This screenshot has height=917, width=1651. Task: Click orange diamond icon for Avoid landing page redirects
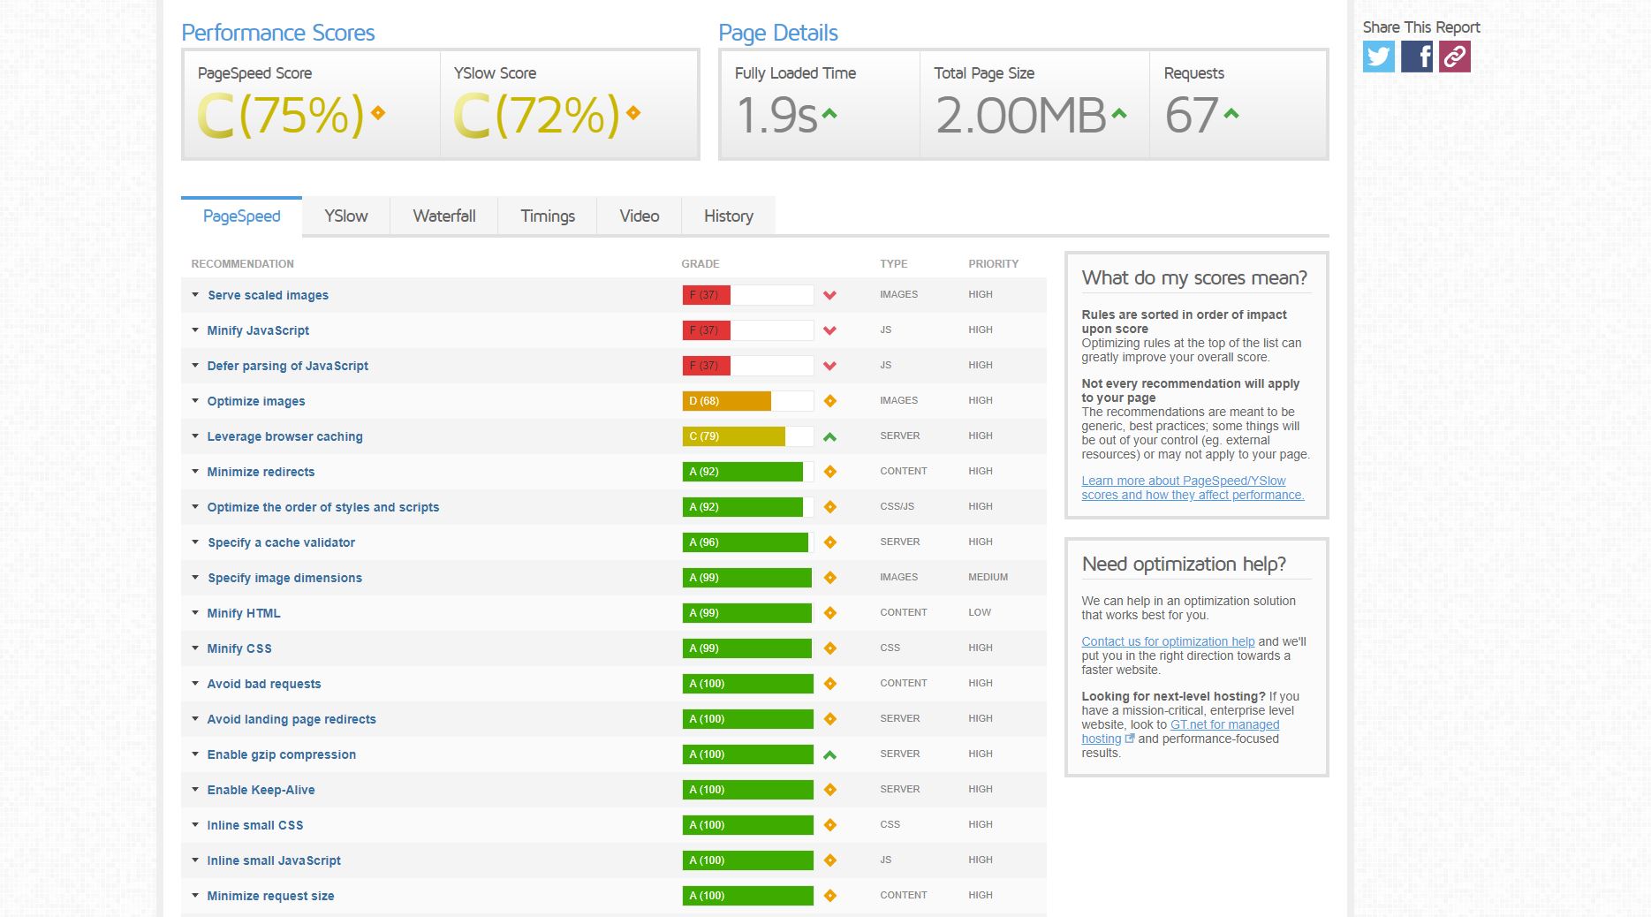point(829,719)
